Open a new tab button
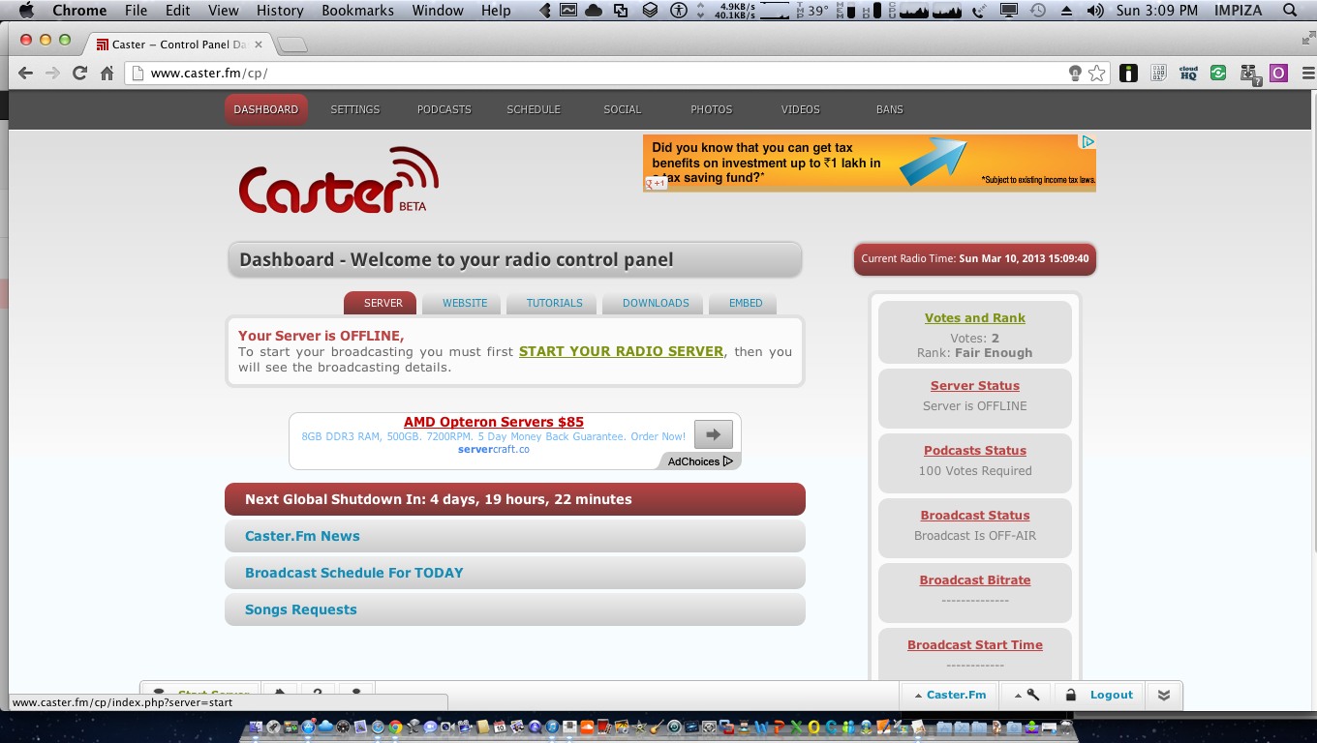Viewport: 1317px width, 743px height. coord(292,45)
